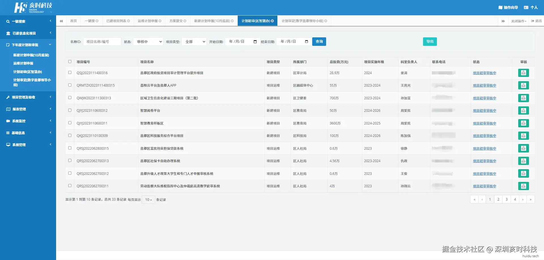The width and height of the screenshot is (544, 260).
Task: Open audit for 区域卫生信息化建设三期项目 row
Action: (523, 98)
